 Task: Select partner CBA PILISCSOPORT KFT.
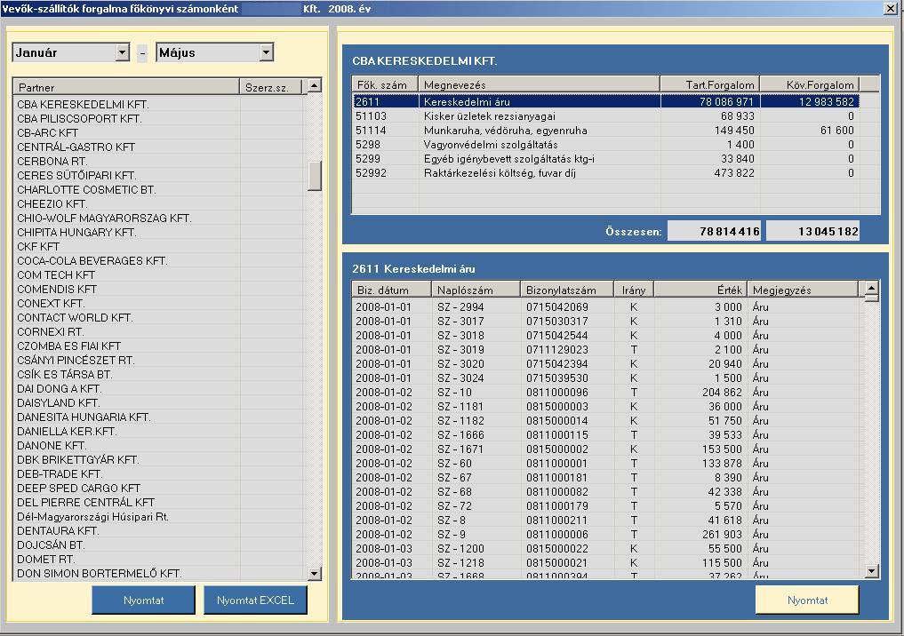[x=158, y=119]
